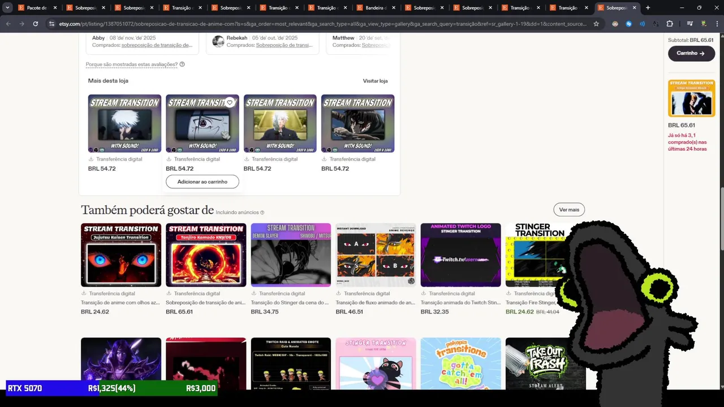
Task: Open the Twitch Raid & Animated Emote thumbnail
Action: pos(291,363)
